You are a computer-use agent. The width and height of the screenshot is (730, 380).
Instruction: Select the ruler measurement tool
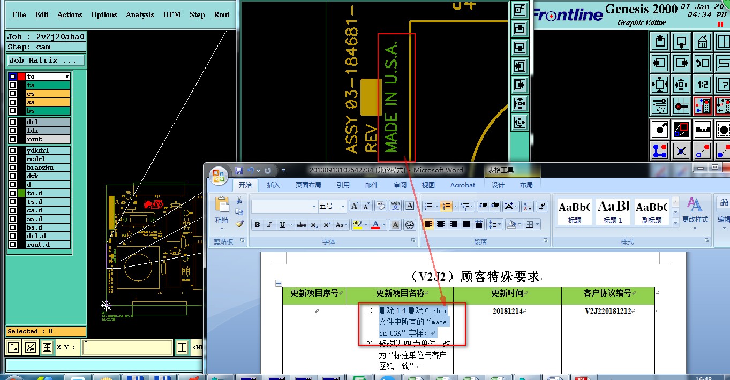[702, 129]
